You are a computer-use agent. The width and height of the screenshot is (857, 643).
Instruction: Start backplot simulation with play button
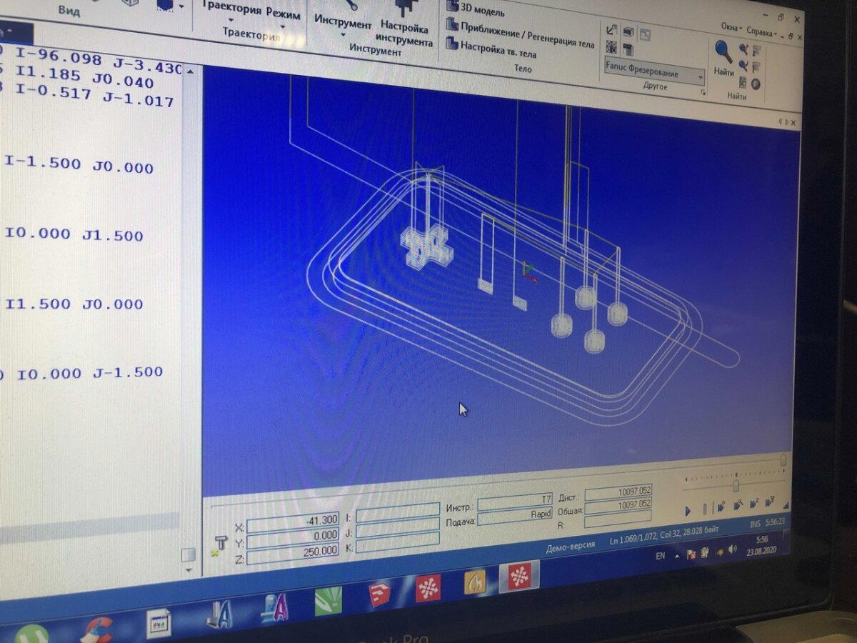(688, 511)
